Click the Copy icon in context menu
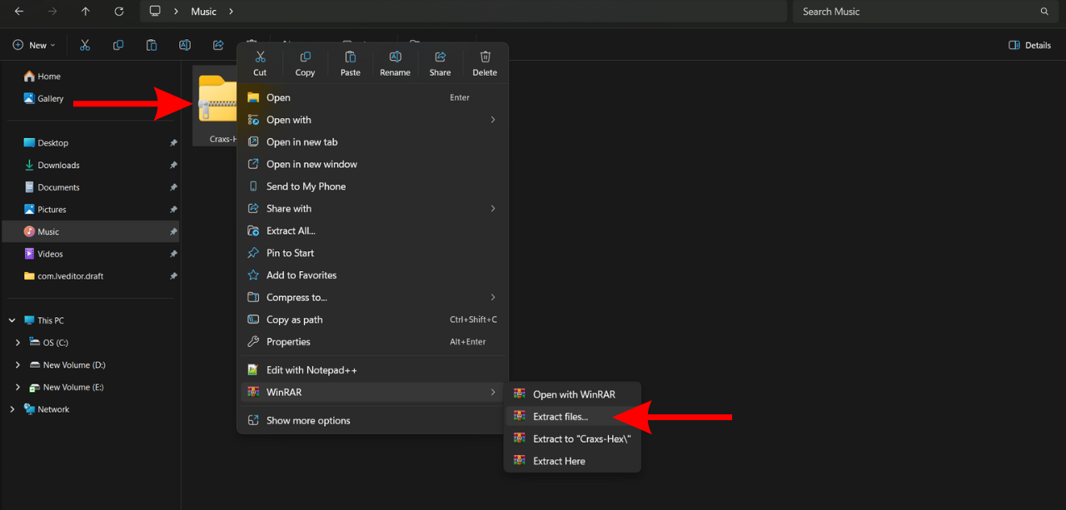Screen dimensions: 1066x510 [x=305, y=62]
